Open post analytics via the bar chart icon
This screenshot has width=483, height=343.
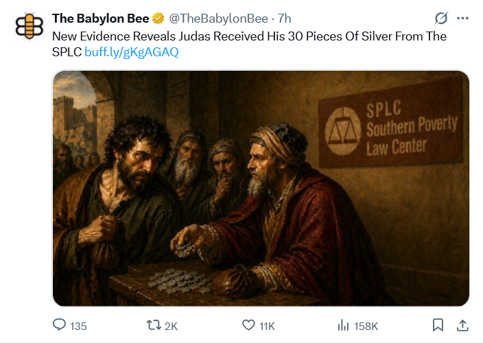(x=344, y=325)
